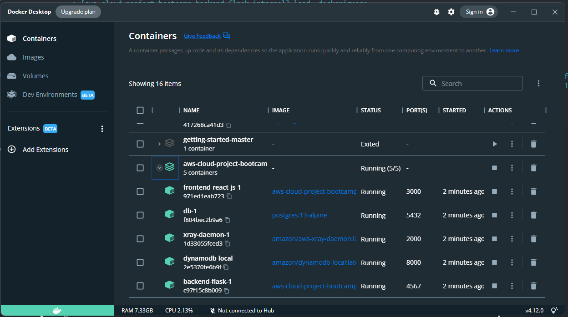This screenshot has width=568, height=317.
Task: Open more actions for dynamodb-local
Action: tap(512, 262)
